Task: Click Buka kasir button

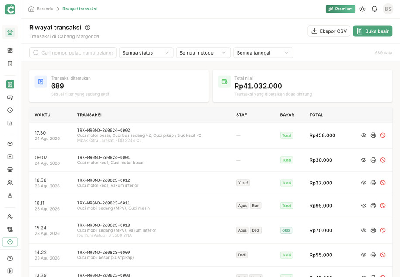Action: [x=372, y=31]
